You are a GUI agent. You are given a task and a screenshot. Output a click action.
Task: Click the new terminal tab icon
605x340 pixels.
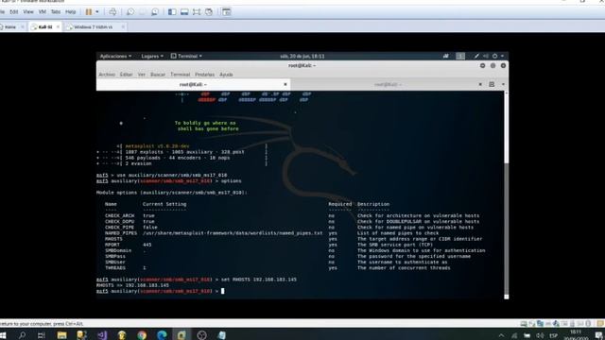tap(492, 84)
